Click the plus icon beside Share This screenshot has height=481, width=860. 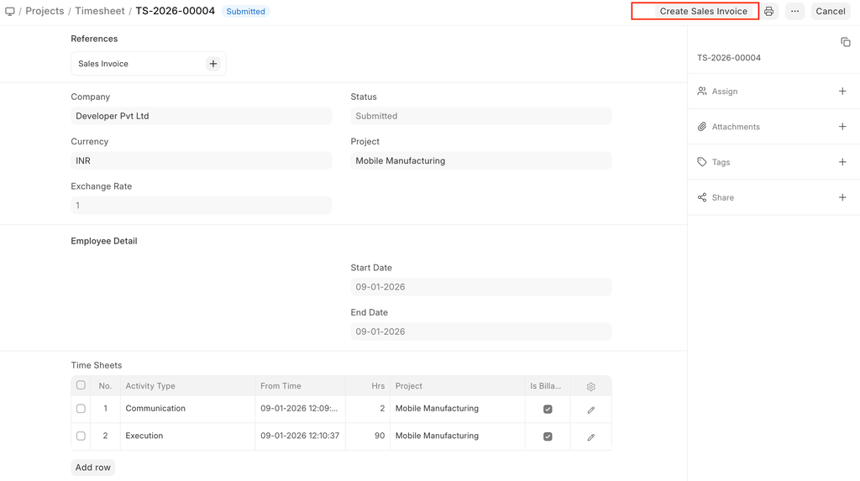tap(842, 197)
